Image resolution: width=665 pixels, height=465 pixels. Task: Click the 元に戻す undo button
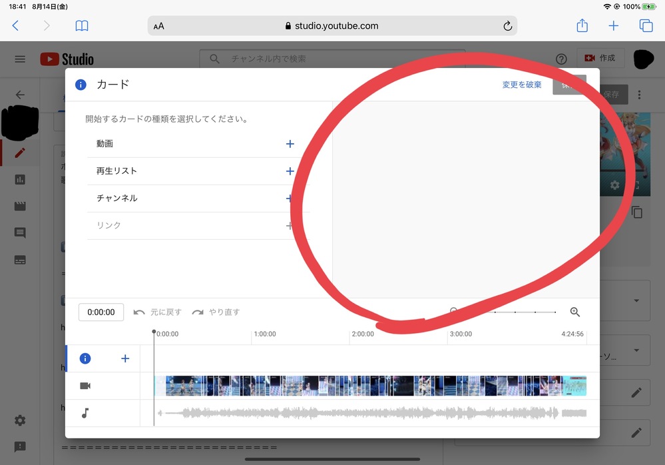click(x=157, y=312)
